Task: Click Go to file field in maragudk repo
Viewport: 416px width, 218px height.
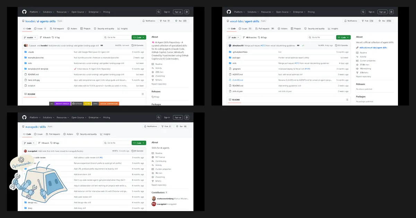Action: pyautogui.click(x=116, y=143)
